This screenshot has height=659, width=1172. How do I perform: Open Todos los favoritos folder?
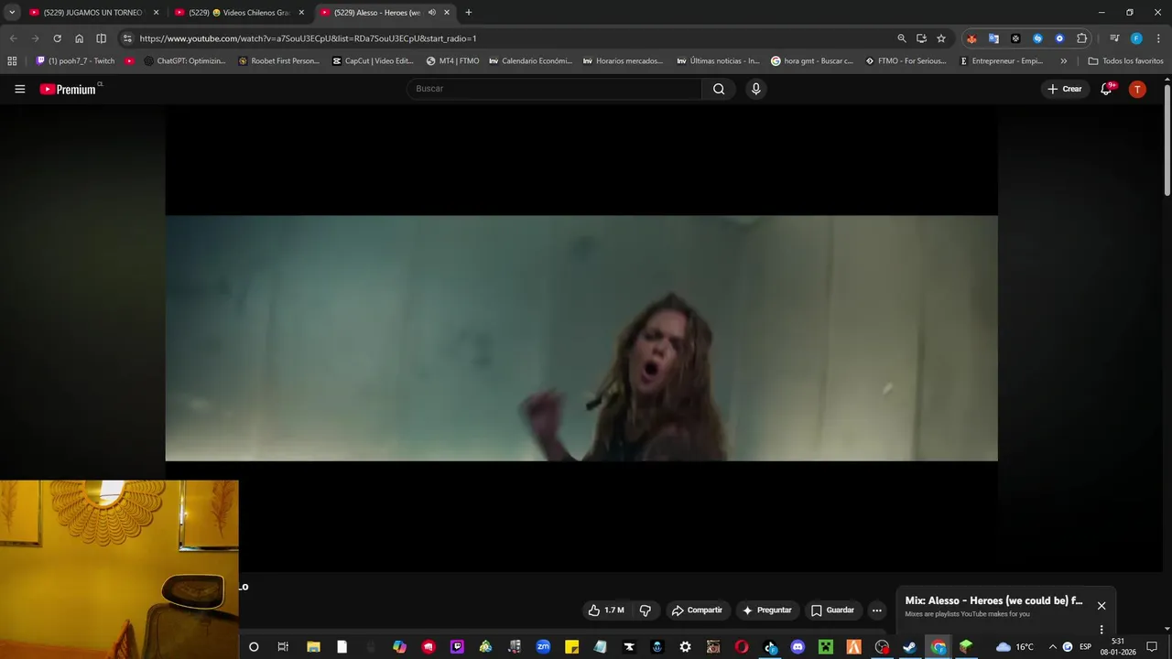(1125, 61)
